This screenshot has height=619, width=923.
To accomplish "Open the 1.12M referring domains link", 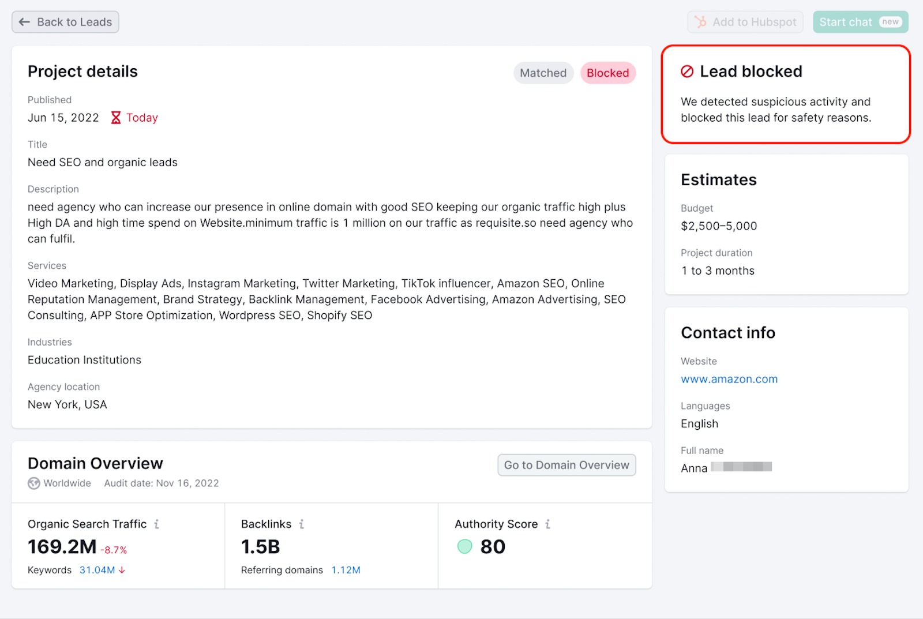I will pyautogui.click(x=346, y=570).
